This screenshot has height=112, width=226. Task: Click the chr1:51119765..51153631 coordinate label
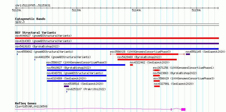click(x=33, y=6)
